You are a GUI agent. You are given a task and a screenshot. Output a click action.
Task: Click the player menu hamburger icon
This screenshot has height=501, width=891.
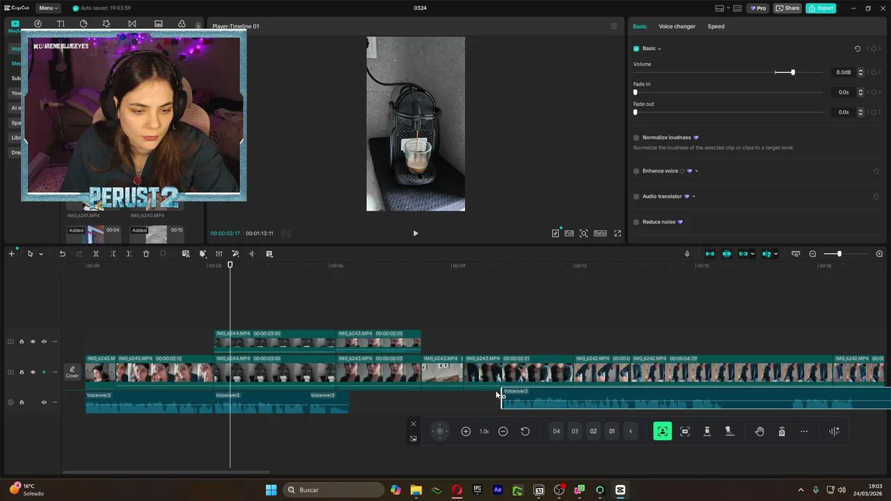pyautogui.click(x=613, y=26)
